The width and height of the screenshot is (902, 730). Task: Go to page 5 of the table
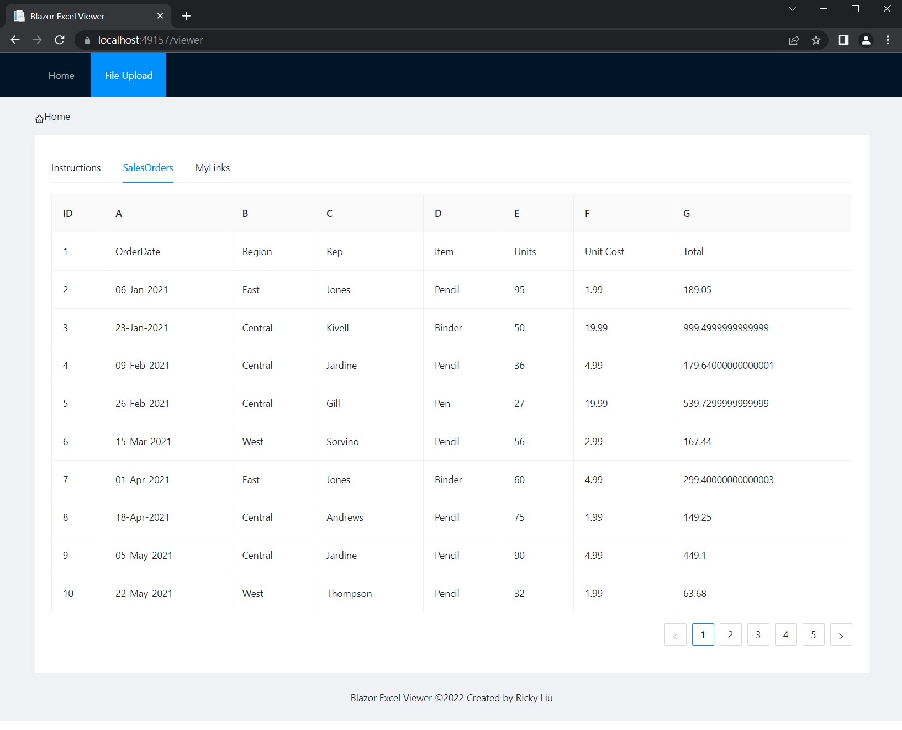(813, 635)
